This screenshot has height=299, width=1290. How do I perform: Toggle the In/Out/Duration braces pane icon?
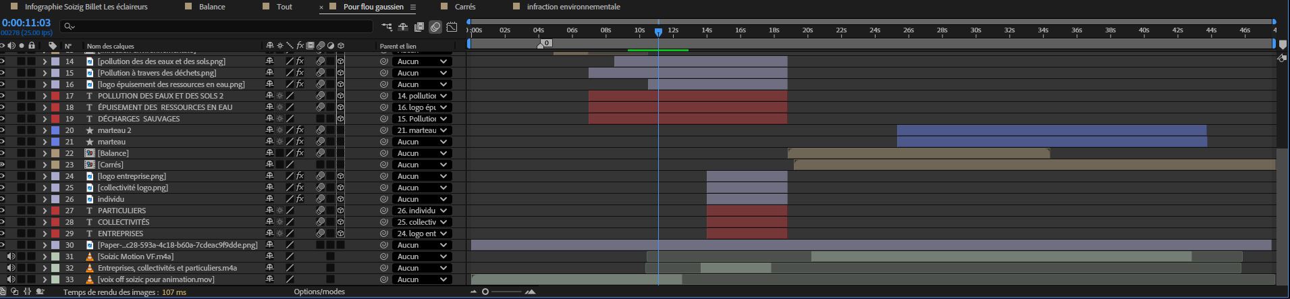pos(28,292)
